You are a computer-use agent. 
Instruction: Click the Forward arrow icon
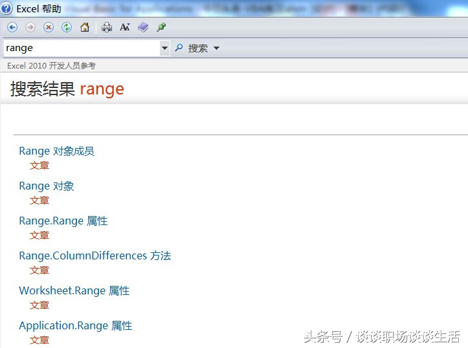pyautogui.click(x=30, y=27)
